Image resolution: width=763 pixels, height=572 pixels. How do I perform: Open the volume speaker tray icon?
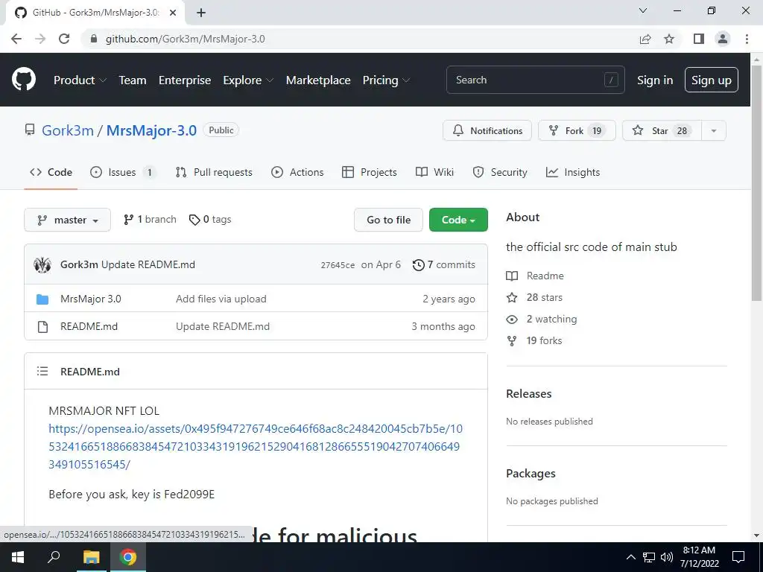pyautogui.click(x=667, y=557)
